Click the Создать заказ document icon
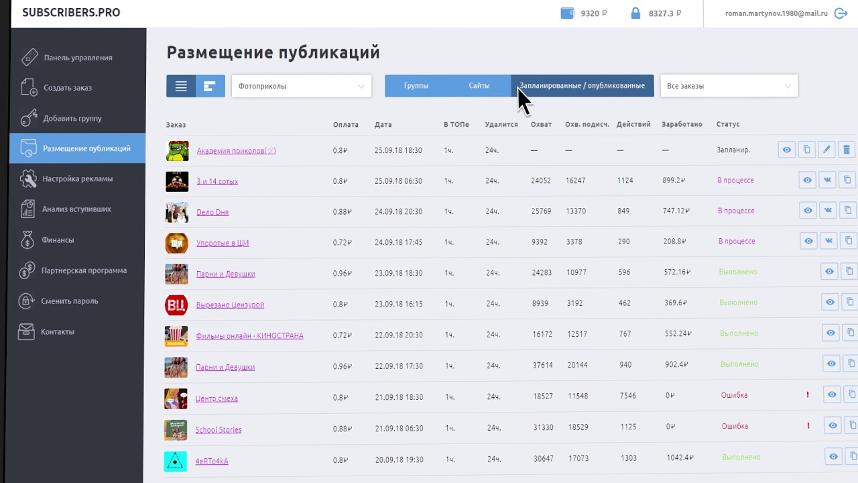 [29, 88]
